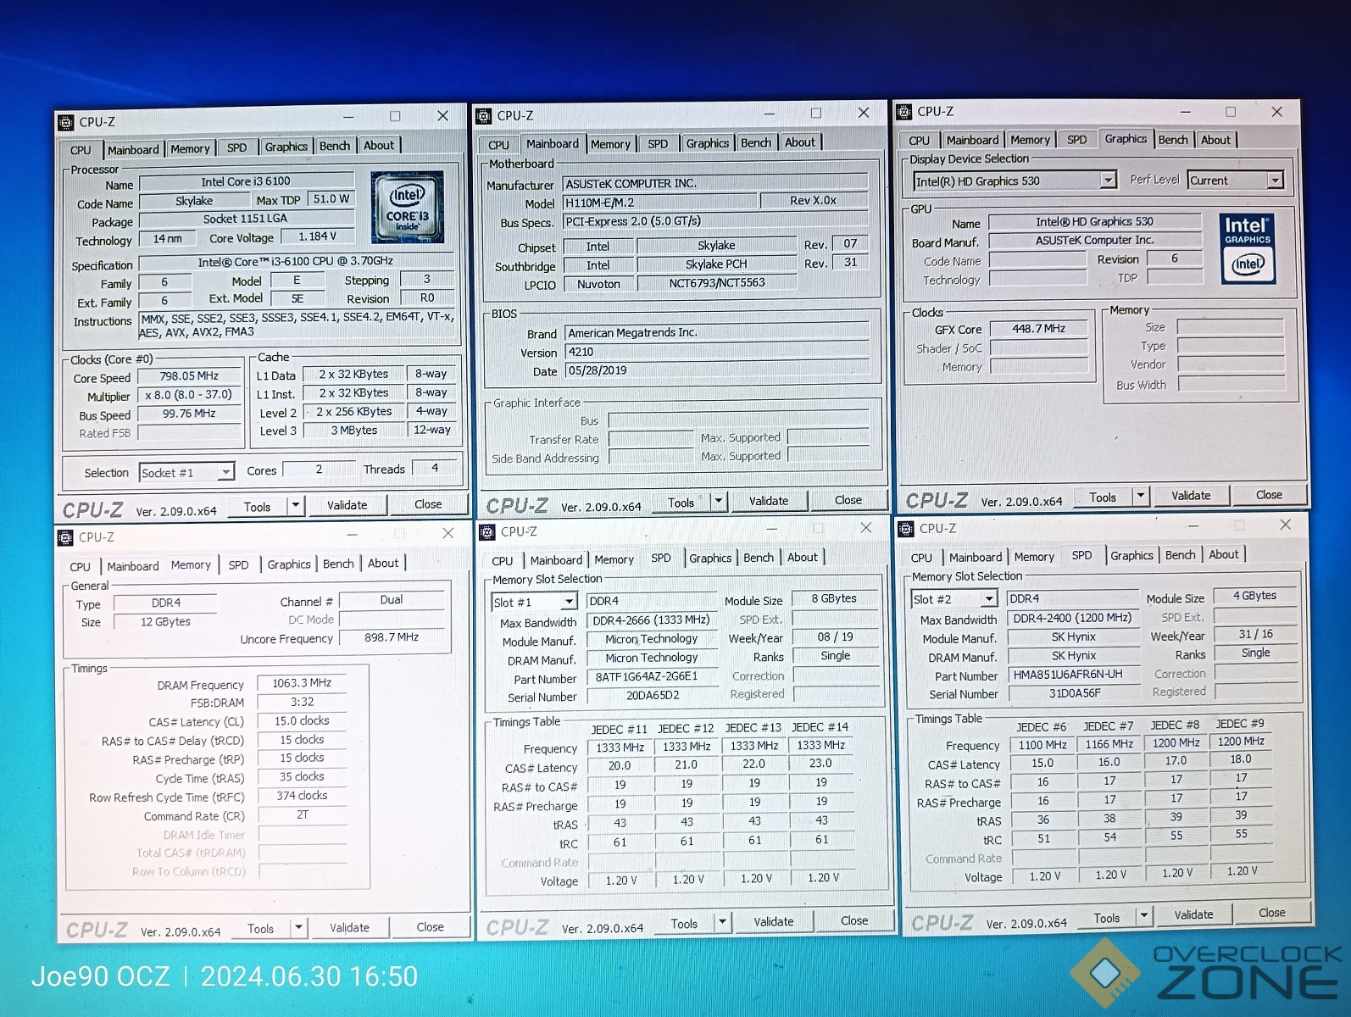Click the Intel Graphics logo badge
Screen dimensions: 1351x1017
pyautogui.click(x=1248, y=248)
